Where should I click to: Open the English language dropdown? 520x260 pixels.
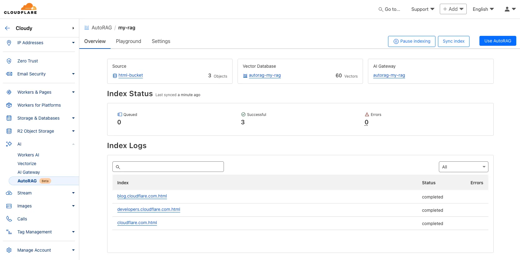point(483,9)
